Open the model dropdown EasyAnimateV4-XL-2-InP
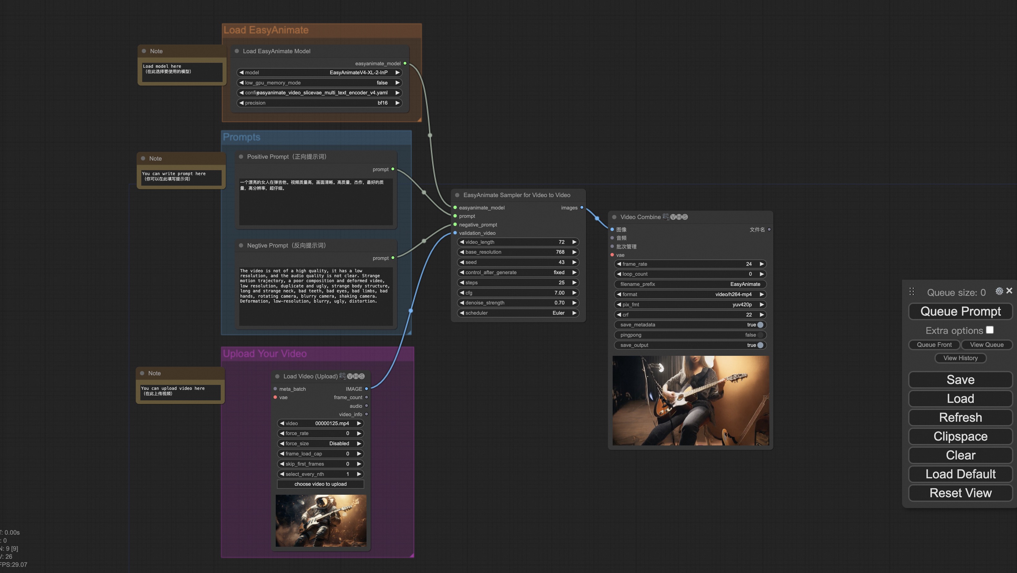The width and height of the screenshot is (1017, 573). (x=319, y=72)
